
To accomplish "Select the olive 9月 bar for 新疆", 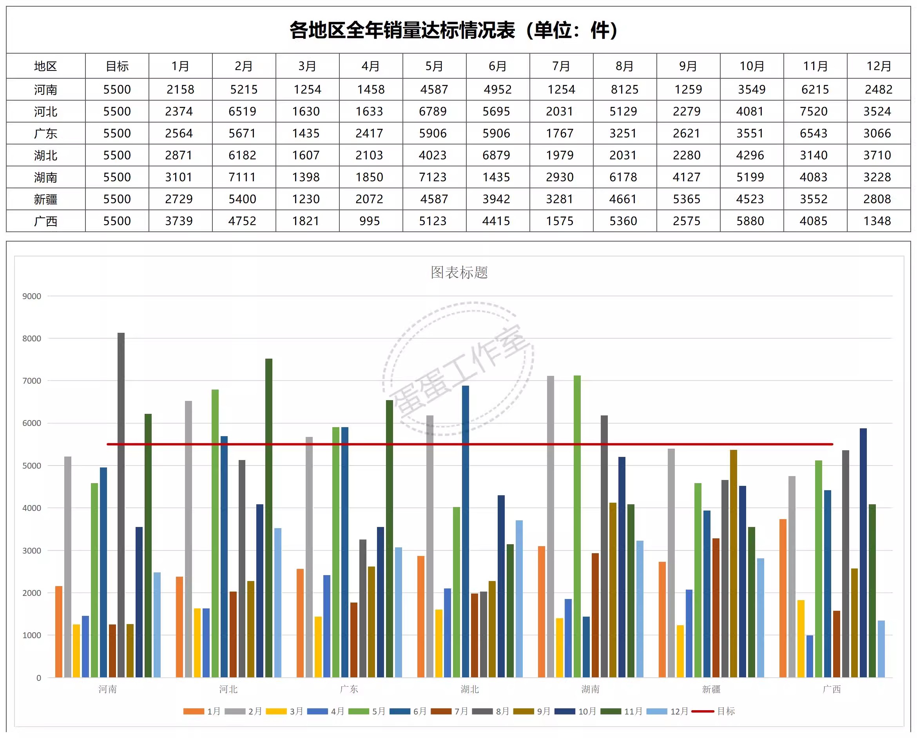I will point(734,564).
